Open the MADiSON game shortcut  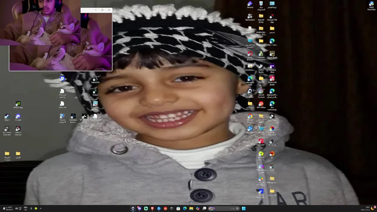pos(95,80)
